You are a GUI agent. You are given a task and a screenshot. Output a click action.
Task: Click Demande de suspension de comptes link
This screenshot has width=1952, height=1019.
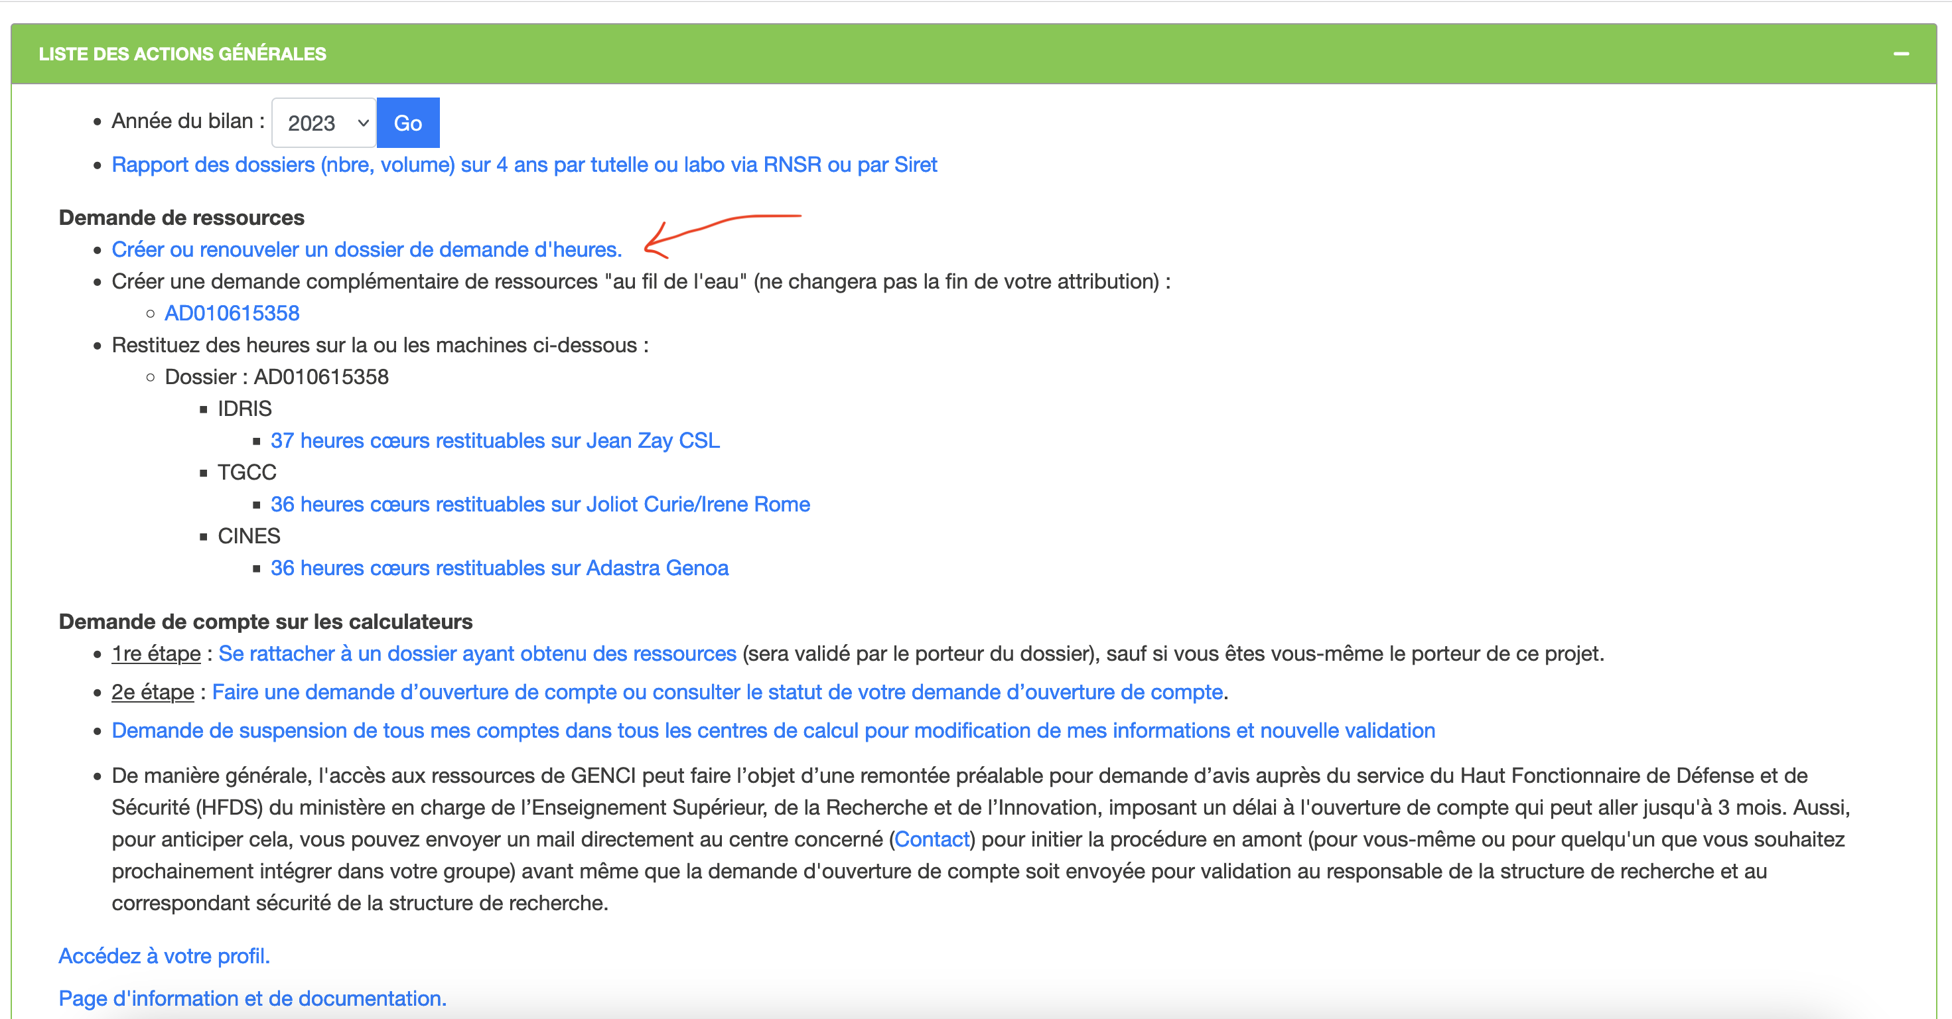point(773,730)
